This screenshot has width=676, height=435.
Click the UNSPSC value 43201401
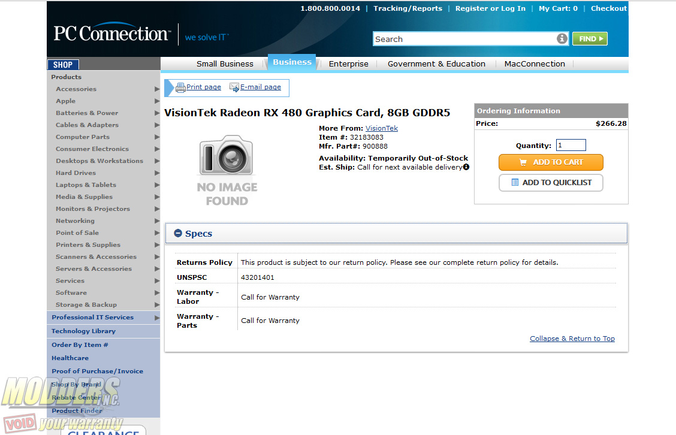click(x=257, y=277)
